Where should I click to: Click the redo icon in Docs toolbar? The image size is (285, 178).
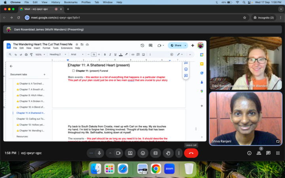coord(21,55)
